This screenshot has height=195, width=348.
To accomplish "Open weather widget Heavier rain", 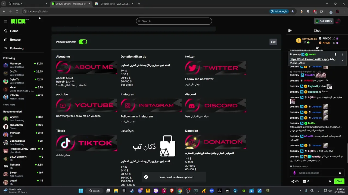I will (x=15, y=191).
